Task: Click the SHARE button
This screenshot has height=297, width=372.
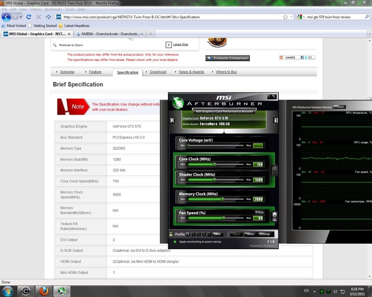Action: point(287,58)
